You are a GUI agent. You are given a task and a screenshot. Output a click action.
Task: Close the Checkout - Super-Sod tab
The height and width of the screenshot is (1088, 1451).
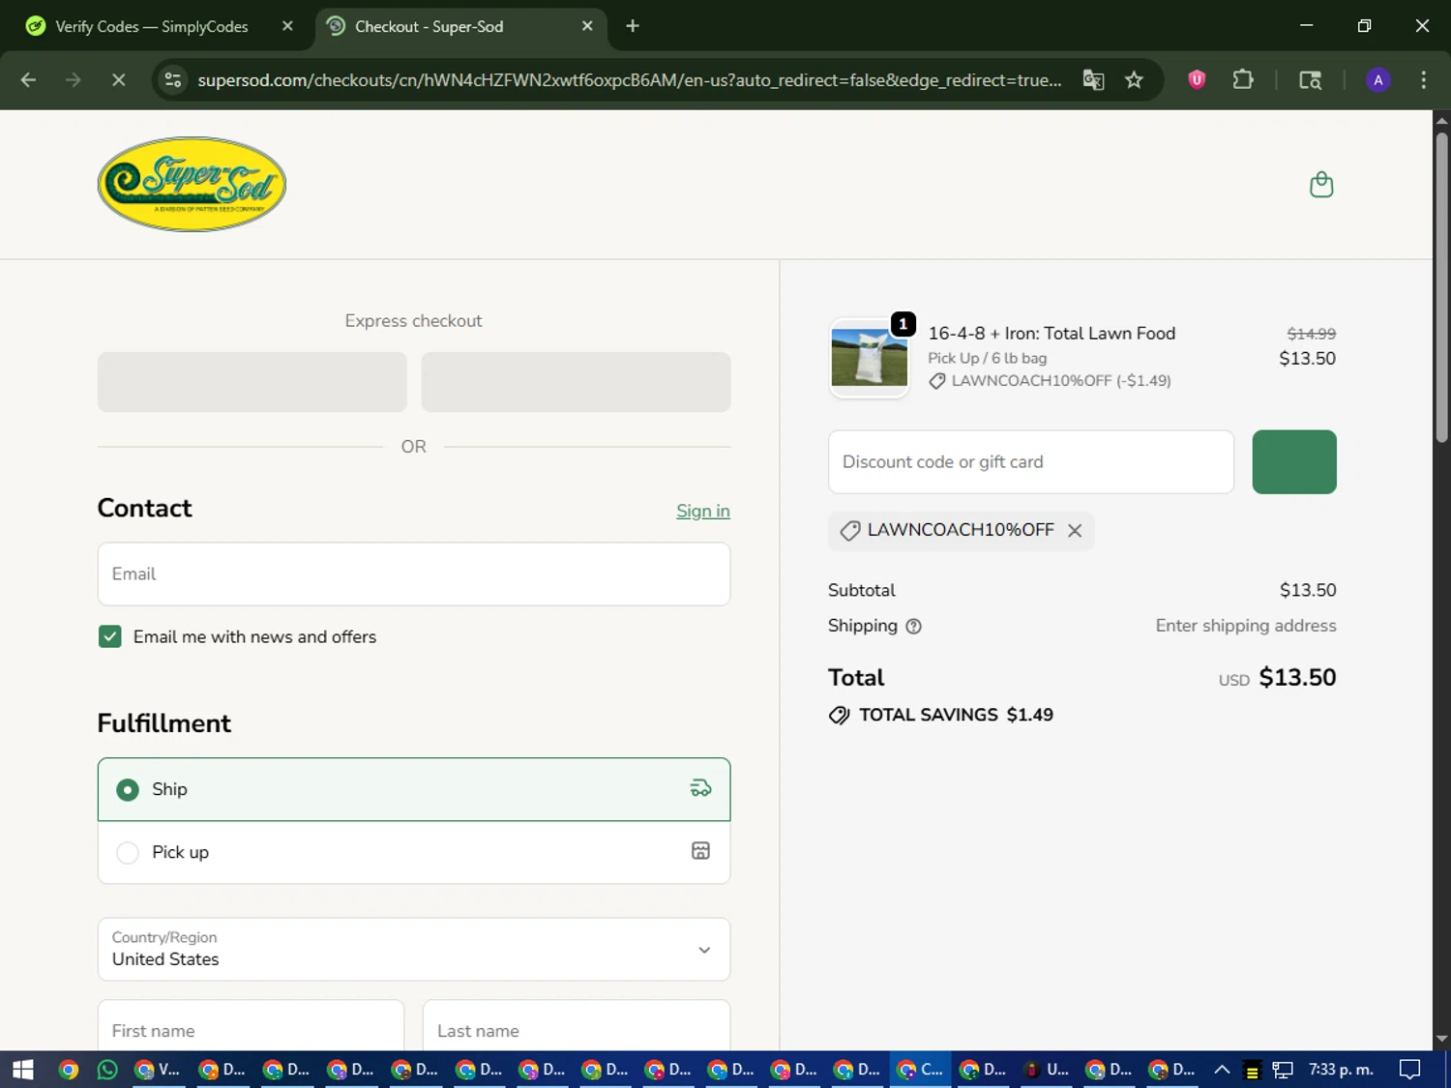(x=587, y=26)
